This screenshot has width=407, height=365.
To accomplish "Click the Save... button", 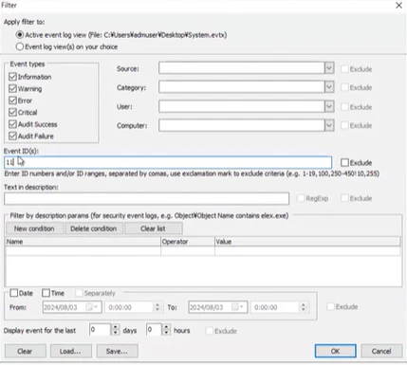I will click(x=117, y=351).
